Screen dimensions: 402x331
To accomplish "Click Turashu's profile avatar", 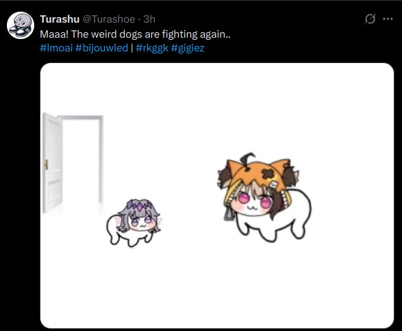I will pos(21,25).
